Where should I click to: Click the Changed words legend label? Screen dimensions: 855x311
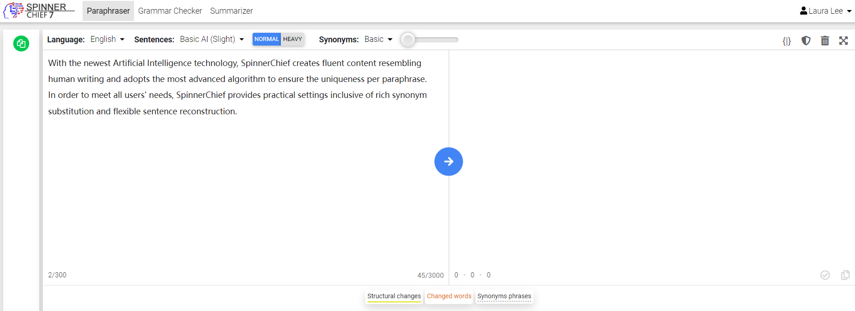point(449,296)
